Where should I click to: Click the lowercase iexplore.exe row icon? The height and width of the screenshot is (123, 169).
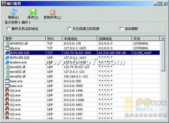click(x=7, y=62)
